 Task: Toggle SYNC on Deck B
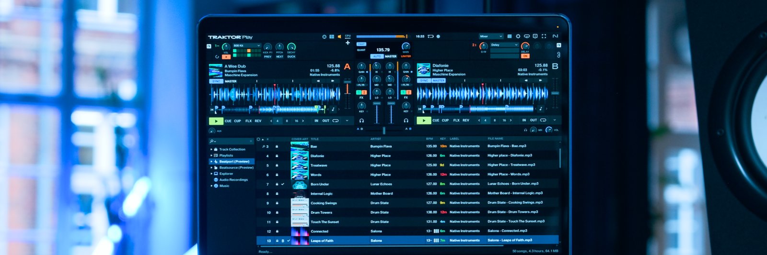pyautogui.click(x=424, y=81)
